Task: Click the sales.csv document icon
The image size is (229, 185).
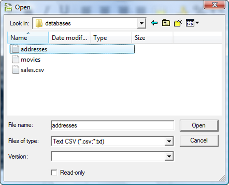Action: click(x=15, y=70)
